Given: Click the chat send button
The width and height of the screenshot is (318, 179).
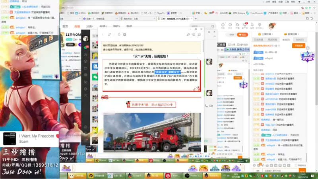Looking at the screenshot, I should click(302, 171).
